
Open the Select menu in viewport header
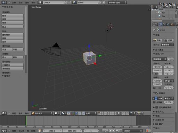pyautogui.click(x=21, y=113)
